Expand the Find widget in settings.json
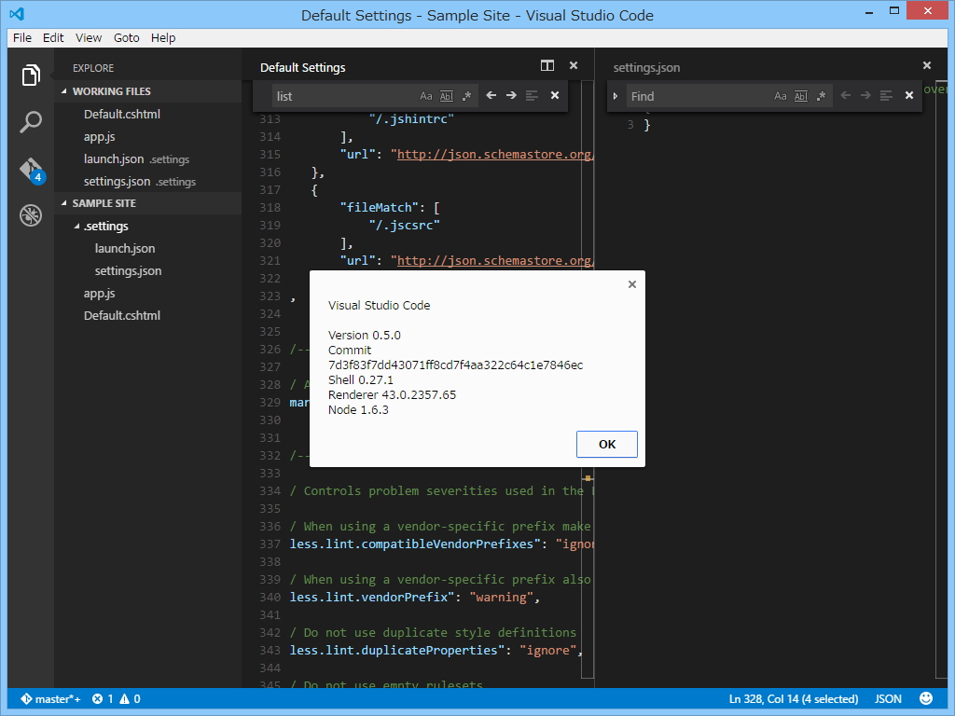The height and width of the screenshot is (716, 955). [615, 95]
